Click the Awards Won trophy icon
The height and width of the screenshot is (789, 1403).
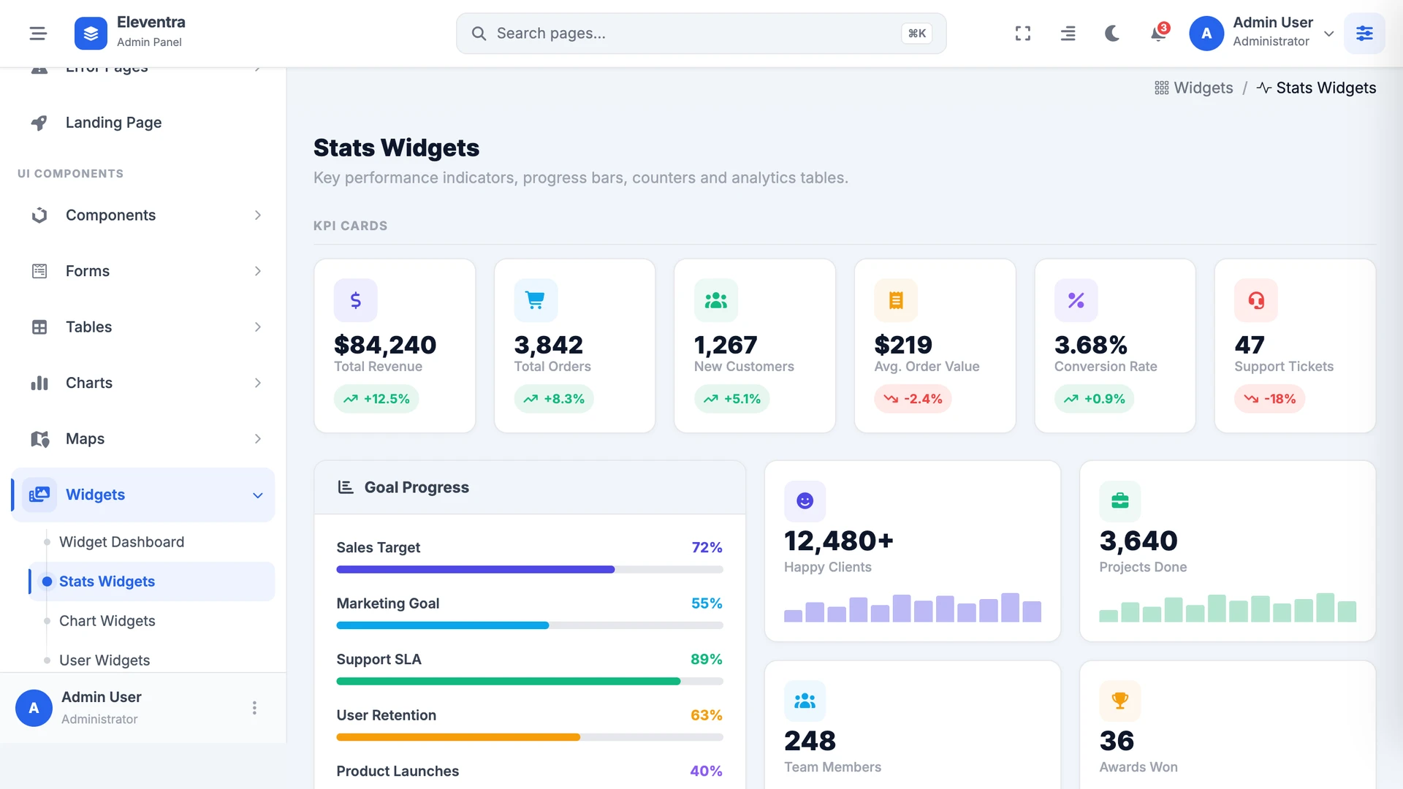pos(1120,701)
